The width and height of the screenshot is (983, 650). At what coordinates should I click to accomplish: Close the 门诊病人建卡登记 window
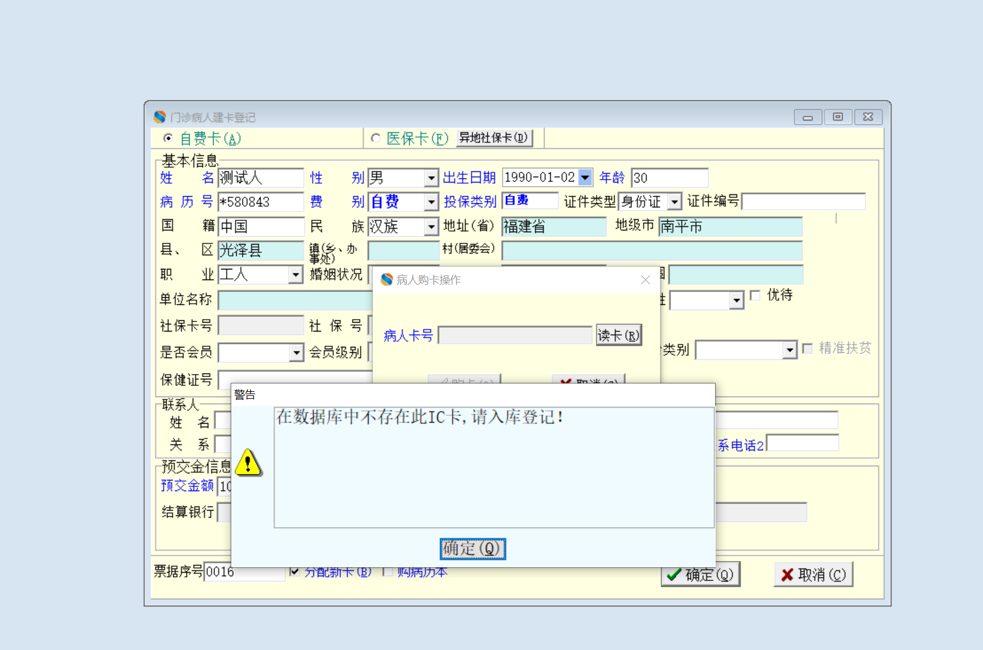[x=868, y=117]
